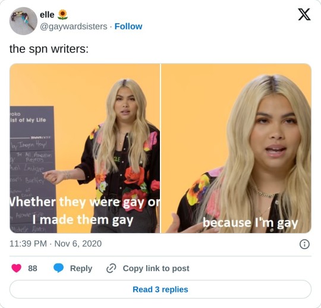Open left image with chalkboard
This screenshot has height=308, width=321.
click(85, 148)
